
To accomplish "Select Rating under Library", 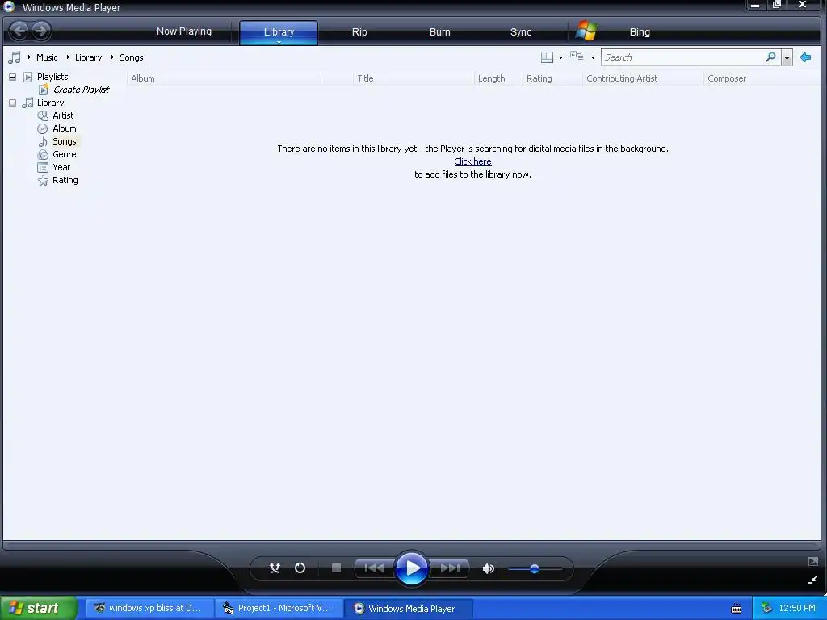I will click(x=65, y=180).
